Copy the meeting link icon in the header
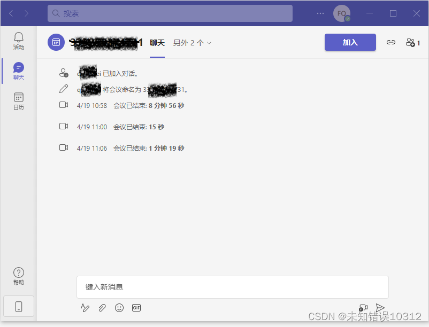The width and height of the screenshot is (429, 327). pos(391,42)
